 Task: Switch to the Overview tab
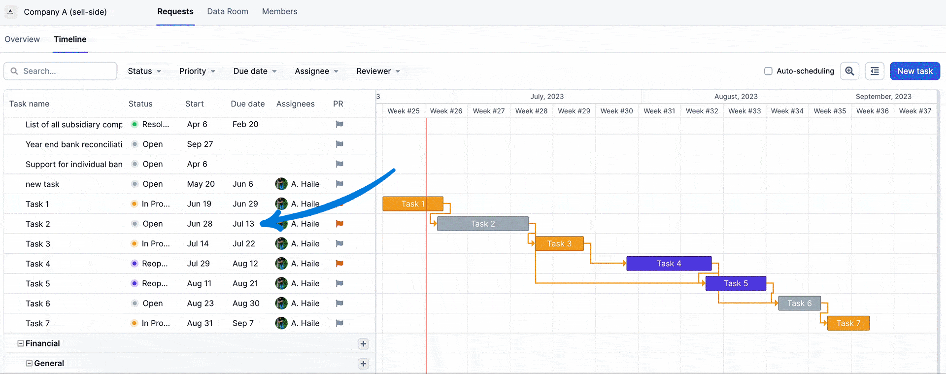pyautogui.click(x=22, y=39)
